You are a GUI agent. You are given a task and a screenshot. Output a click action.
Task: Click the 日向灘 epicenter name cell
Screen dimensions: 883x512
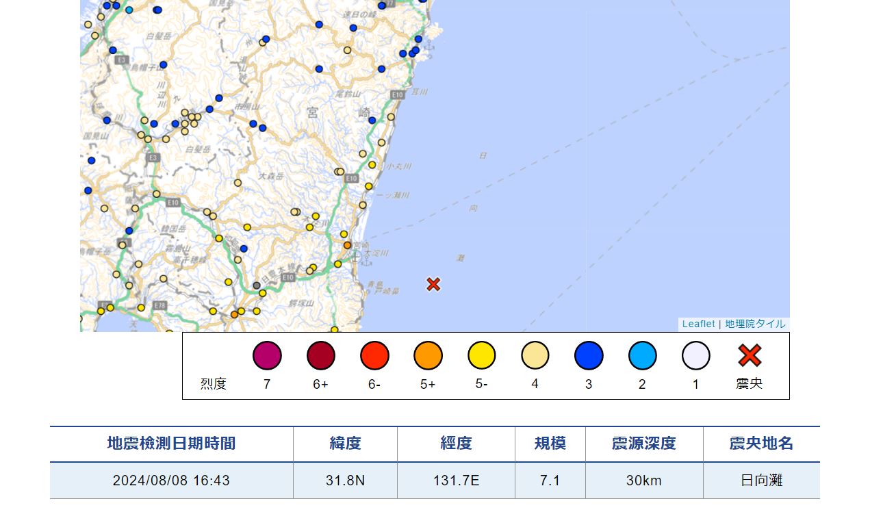coord(761,481)
